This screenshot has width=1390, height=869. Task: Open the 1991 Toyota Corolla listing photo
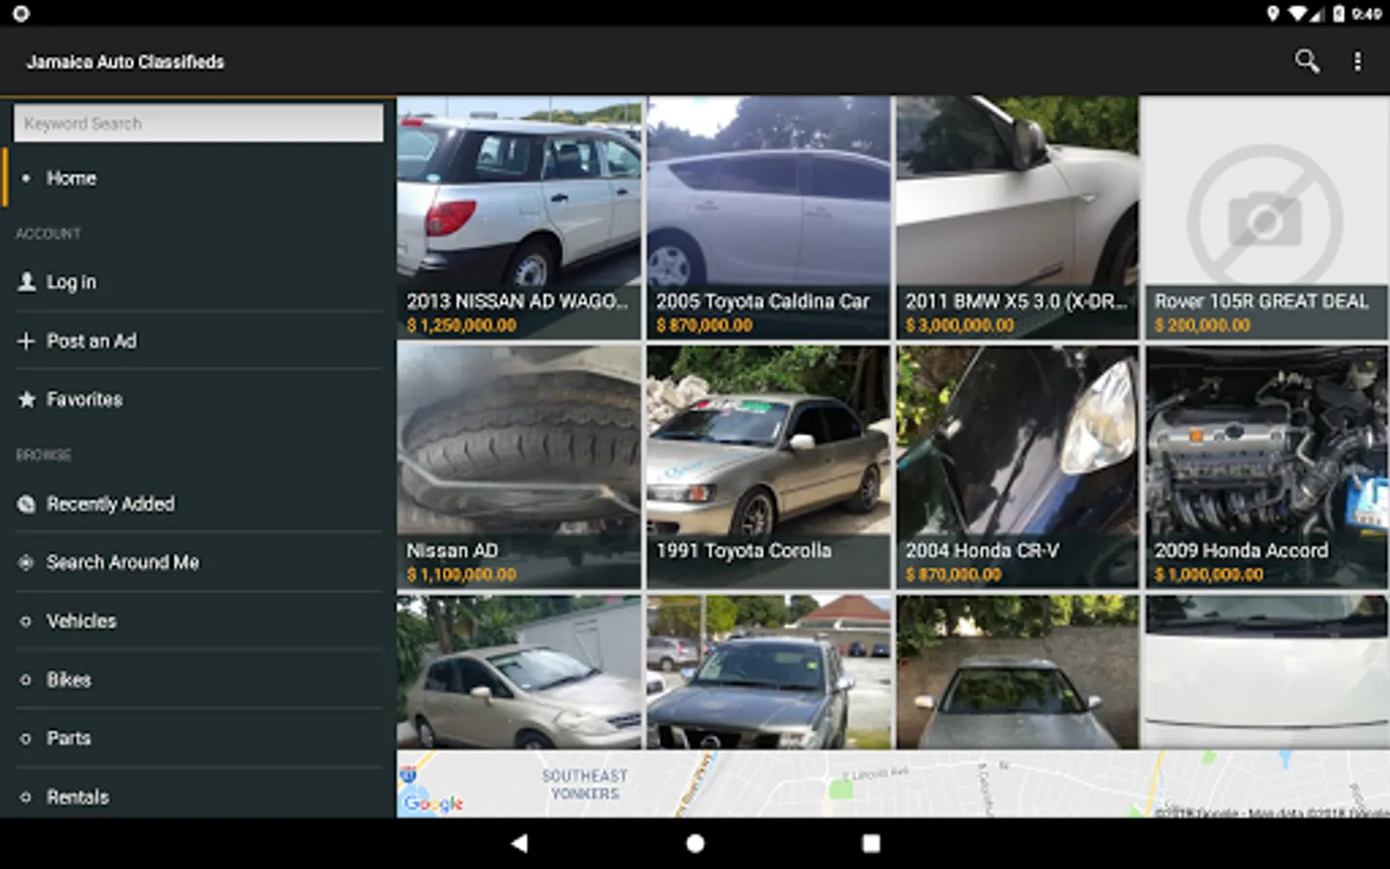pyautogui.click(x=768, y=466)
